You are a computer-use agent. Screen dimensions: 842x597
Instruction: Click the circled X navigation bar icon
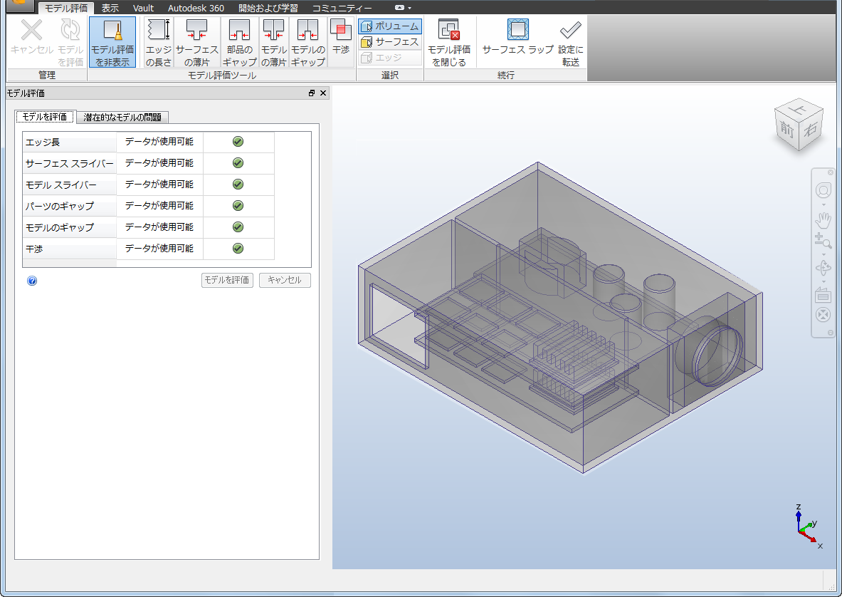coord(823,315)
